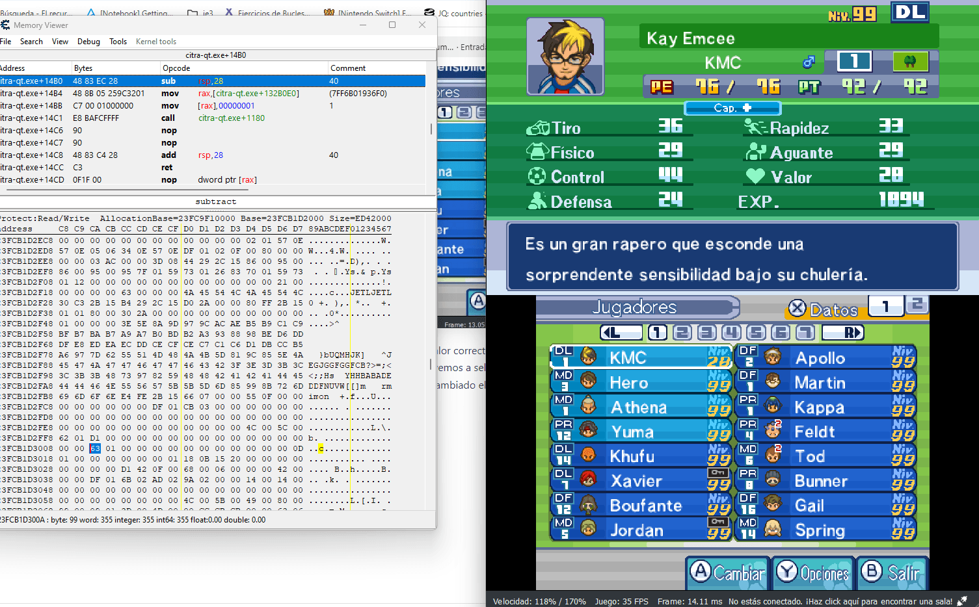Click the R next page button
The image size is (979, 607).
click(843, 333)
